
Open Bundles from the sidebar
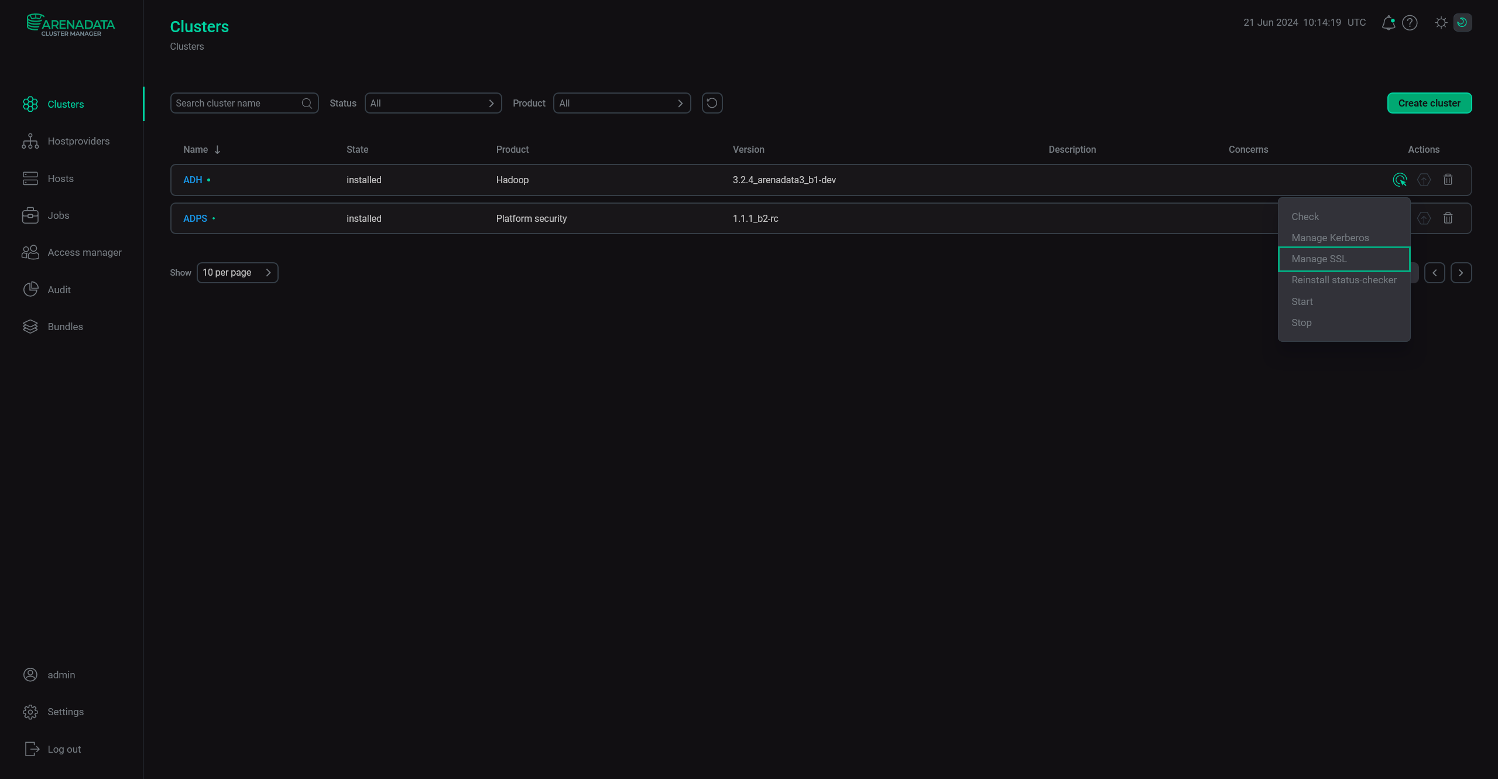point(65,327)
